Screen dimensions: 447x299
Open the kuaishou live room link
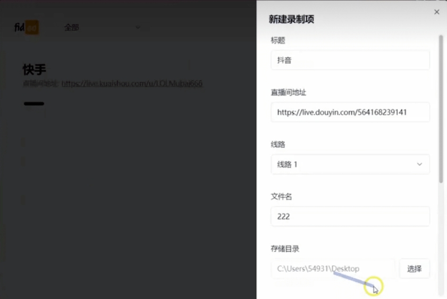tap(132, 84)
